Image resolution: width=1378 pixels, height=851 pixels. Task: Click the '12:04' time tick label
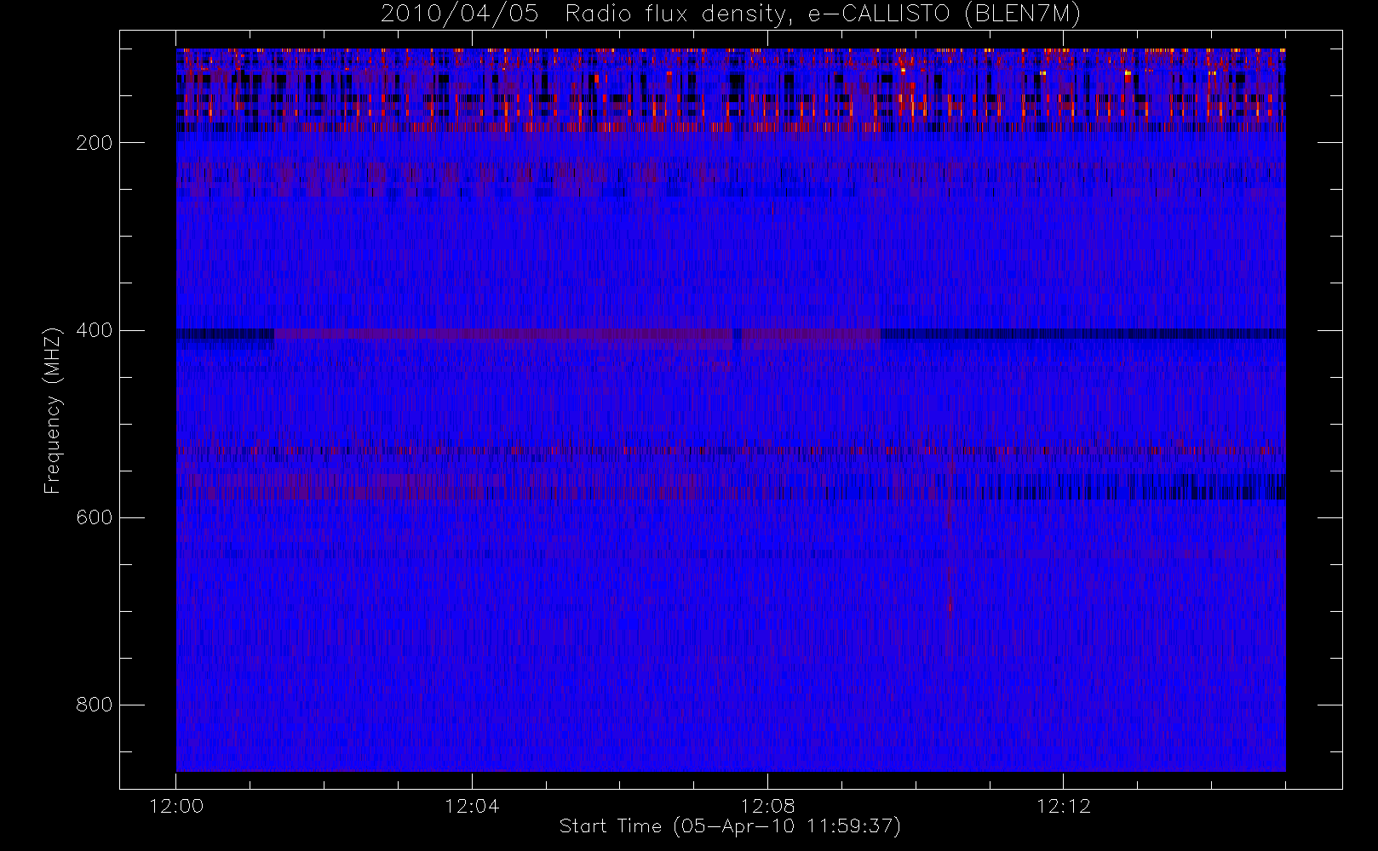472,806
